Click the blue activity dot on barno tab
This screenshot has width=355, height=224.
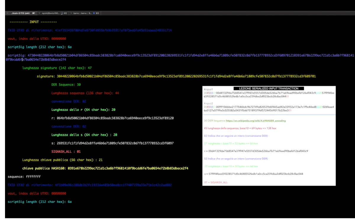tap(94, 13)
